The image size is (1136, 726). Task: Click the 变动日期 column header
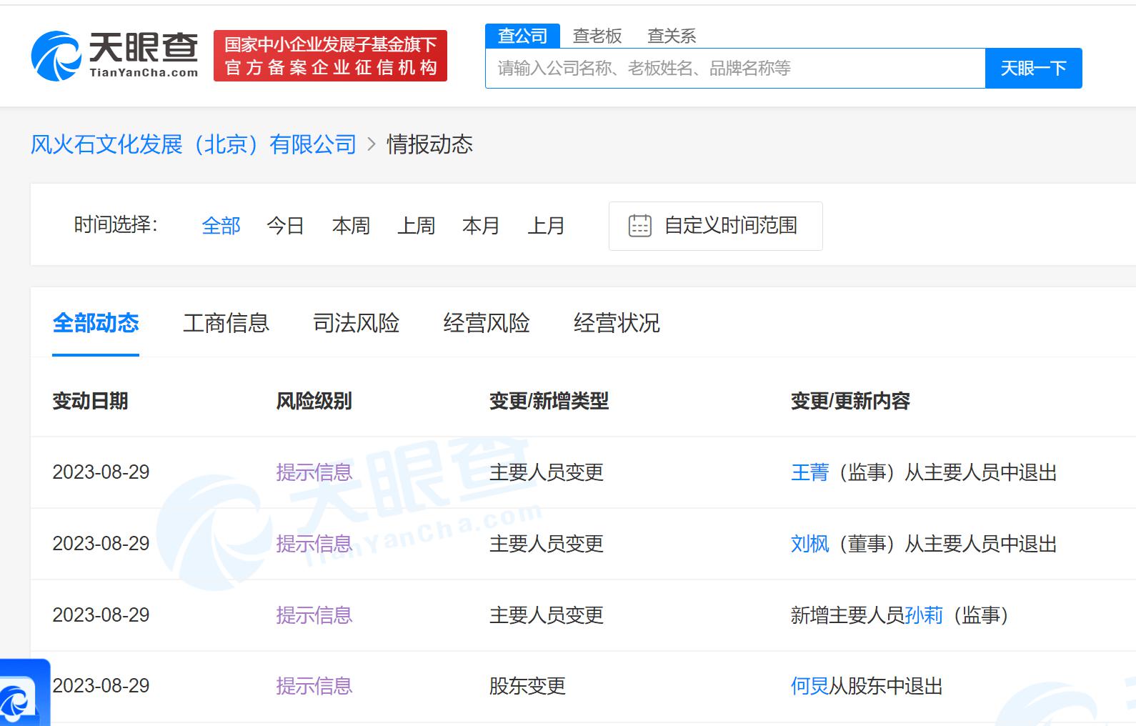(x=90, y=401)
